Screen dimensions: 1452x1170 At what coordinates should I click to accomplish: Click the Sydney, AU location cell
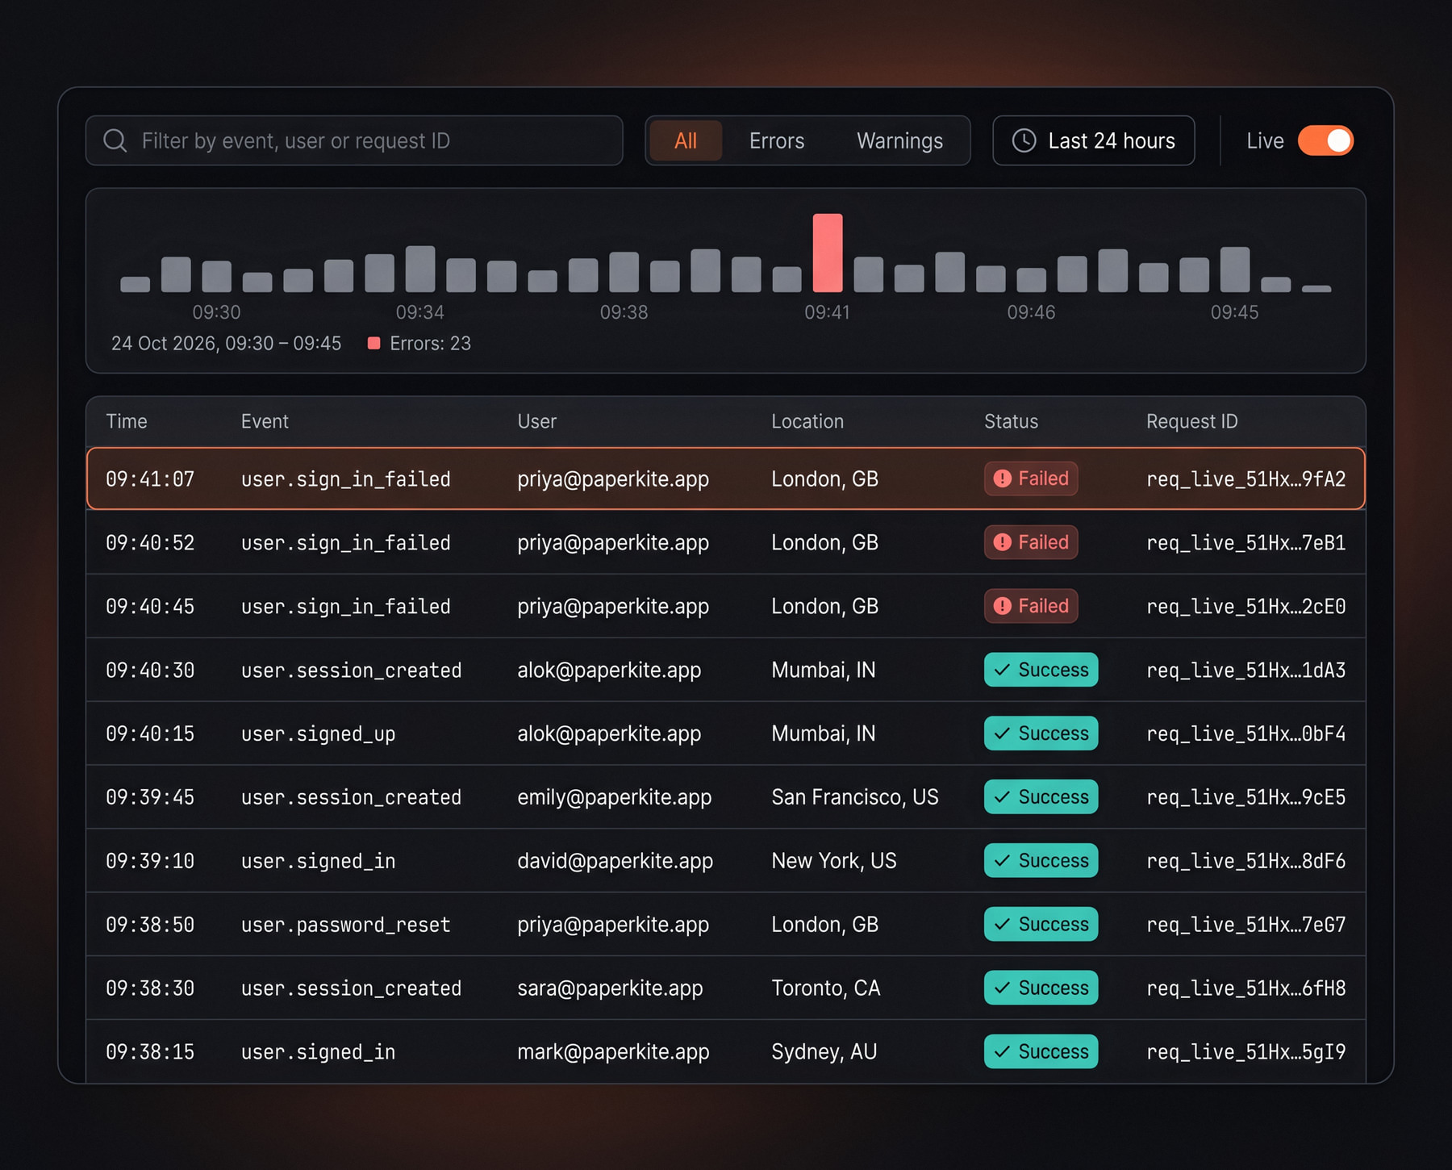pos(824,1051)
